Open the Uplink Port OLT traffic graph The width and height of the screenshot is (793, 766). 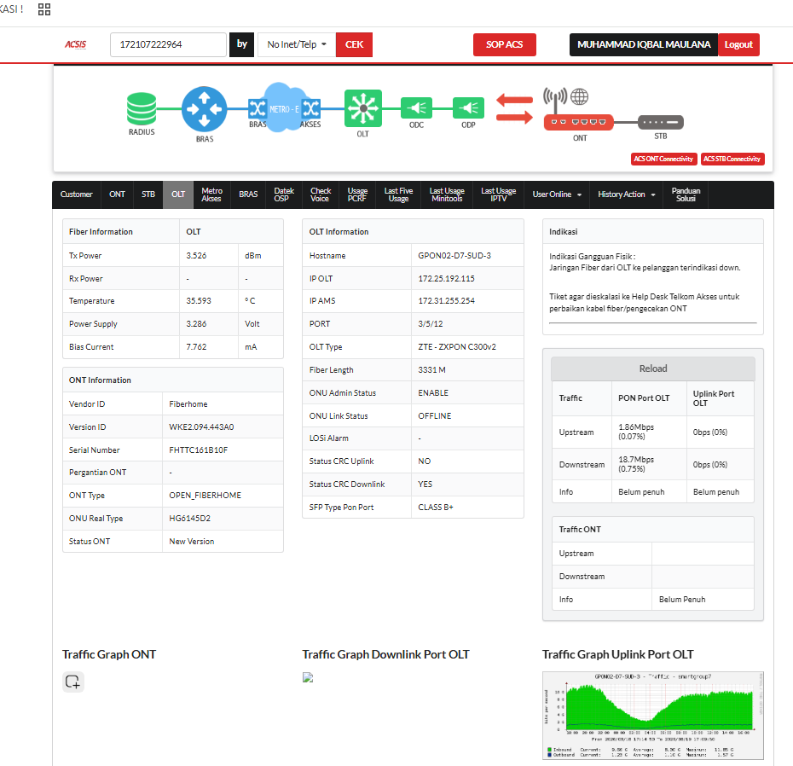653,716
